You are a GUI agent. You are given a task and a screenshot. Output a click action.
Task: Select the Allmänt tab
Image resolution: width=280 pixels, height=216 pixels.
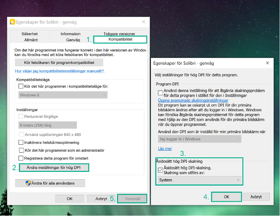31,40
